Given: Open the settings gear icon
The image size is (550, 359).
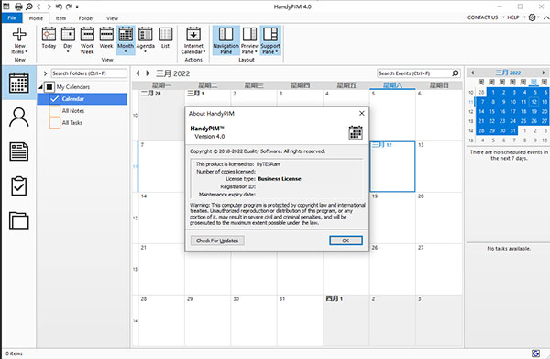Looking at the screenshot, I should (x=532, y=17).
